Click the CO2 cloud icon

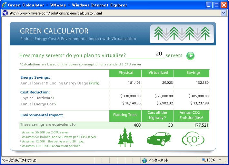coord(193,139)
